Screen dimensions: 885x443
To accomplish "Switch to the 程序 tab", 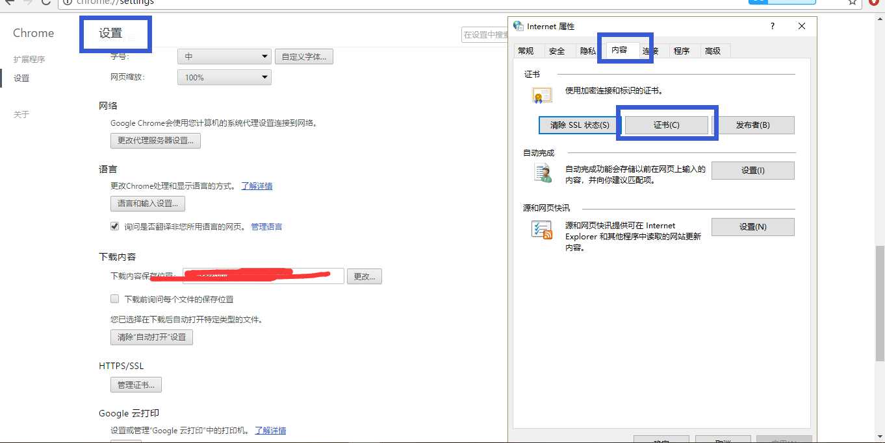I will [x=682, y=51].
